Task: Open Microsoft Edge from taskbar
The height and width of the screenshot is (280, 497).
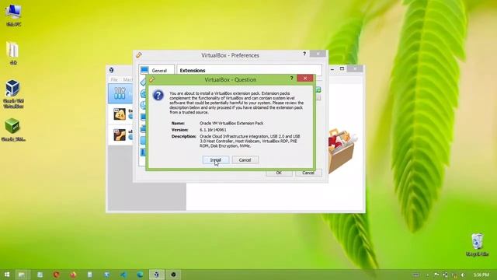Action: [140, 275]
